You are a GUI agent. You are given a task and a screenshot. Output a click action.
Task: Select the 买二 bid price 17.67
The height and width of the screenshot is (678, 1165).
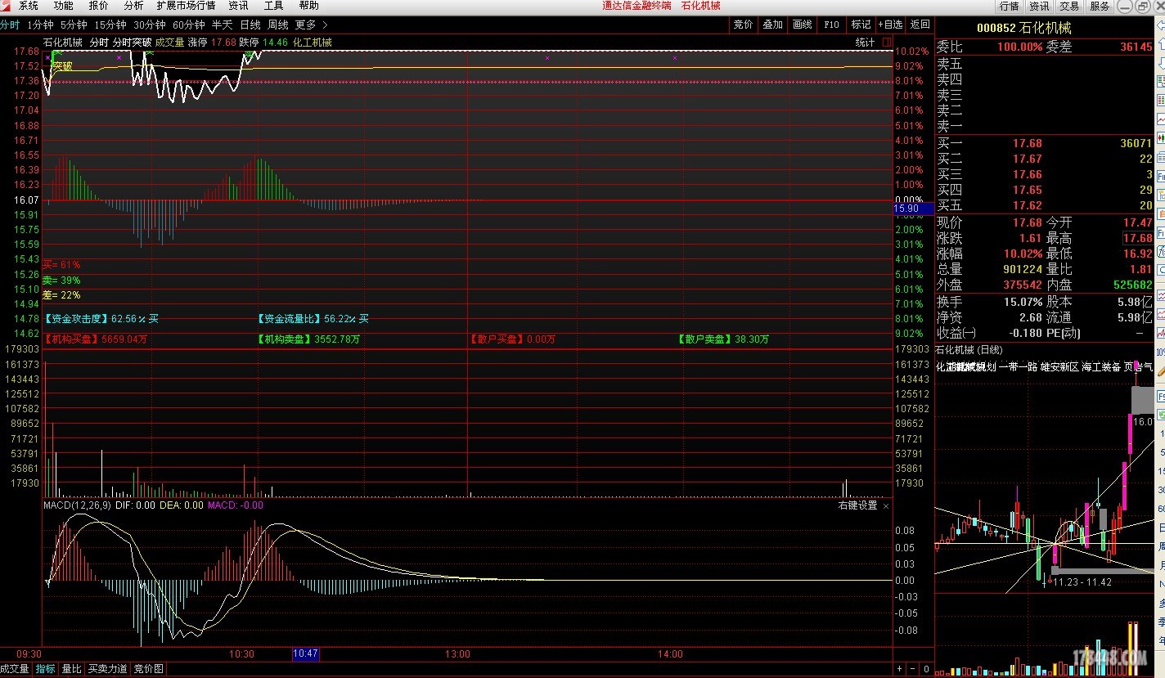pyautogui.click(x=1027, y=159)
